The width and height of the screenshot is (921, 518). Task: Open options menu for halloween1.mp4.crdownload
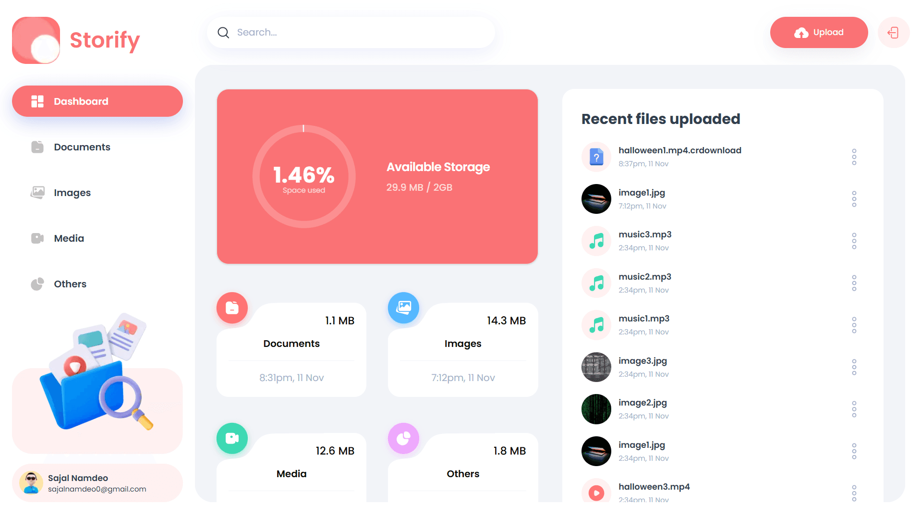click(854, 157)
